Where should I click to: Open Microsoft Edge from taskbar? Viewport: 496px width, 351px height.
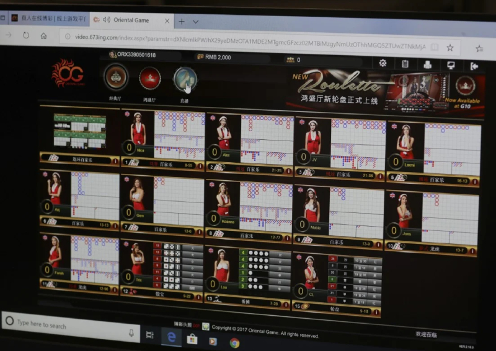click(172, 337)
